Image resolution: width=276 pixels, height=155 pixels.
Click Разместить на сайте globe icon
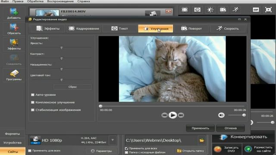(x=248, y=149)
